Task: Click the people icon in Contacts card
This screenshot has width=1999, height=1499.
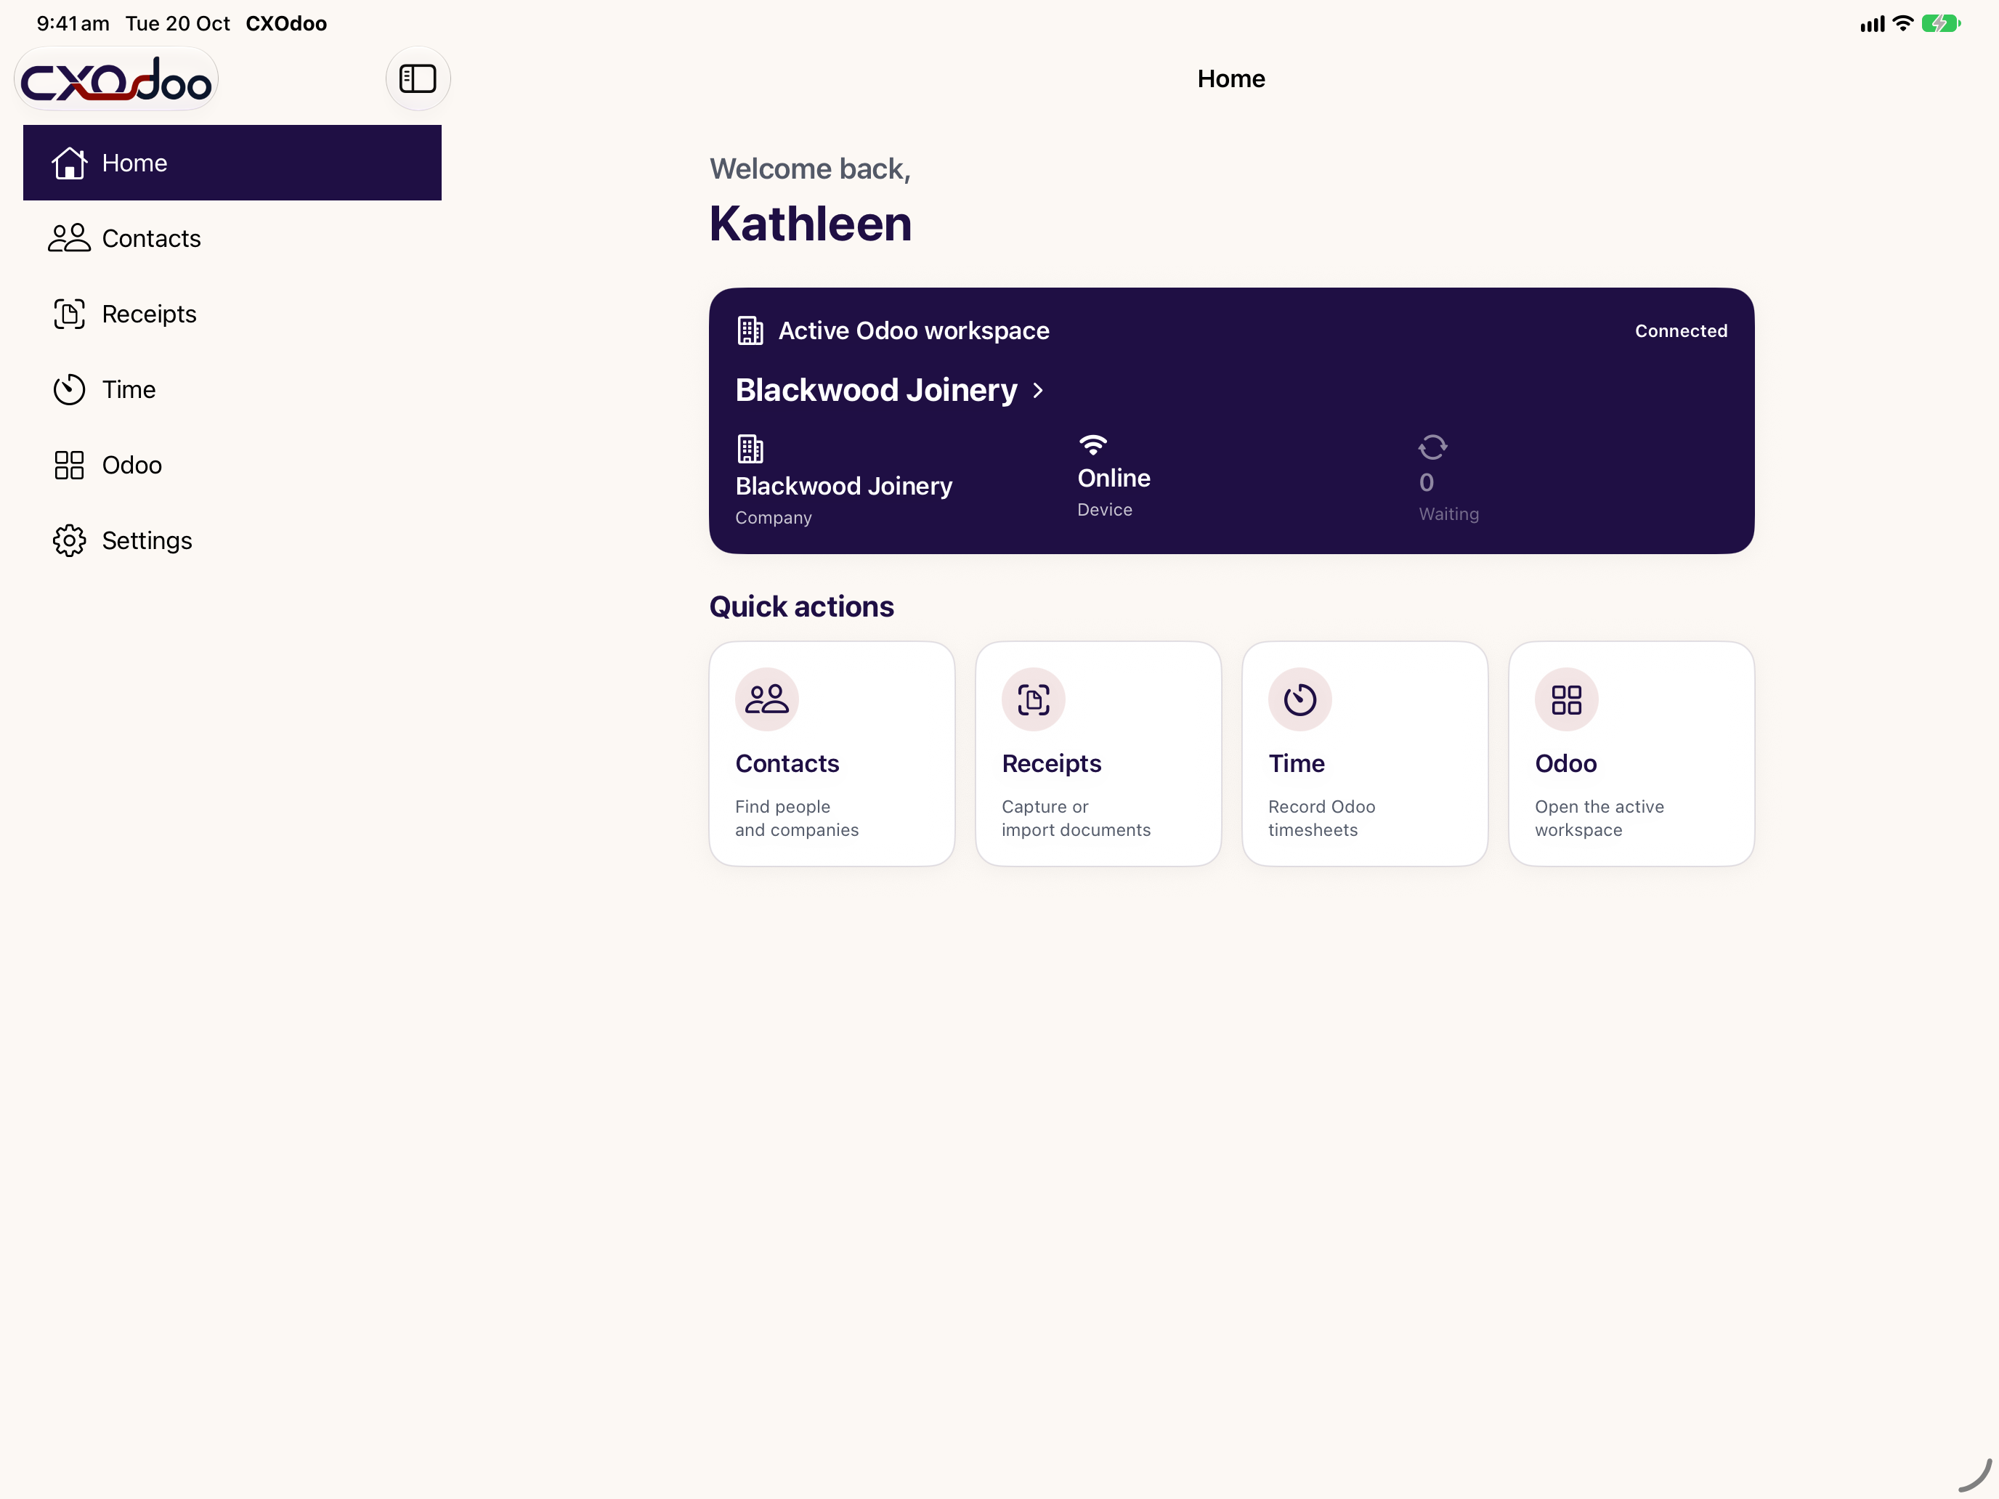Action: [x=767, y=699]
